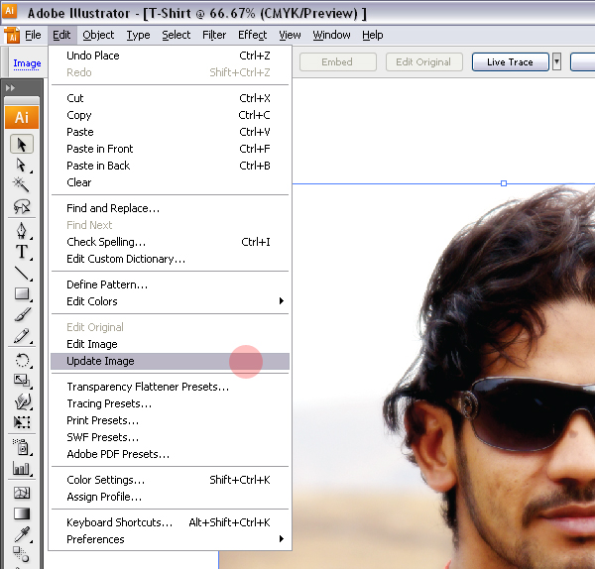Click the Image link in the control bar
Image resolution: width=595 pixels, height=569 pixels.
pyautogui.click(x=27, y=63)
